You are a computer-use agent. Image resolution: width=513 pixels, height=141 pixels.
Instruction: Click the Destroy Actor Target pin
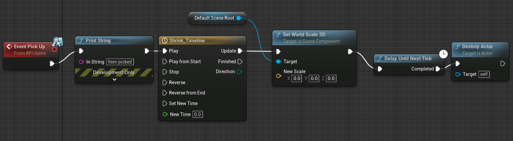458,74
